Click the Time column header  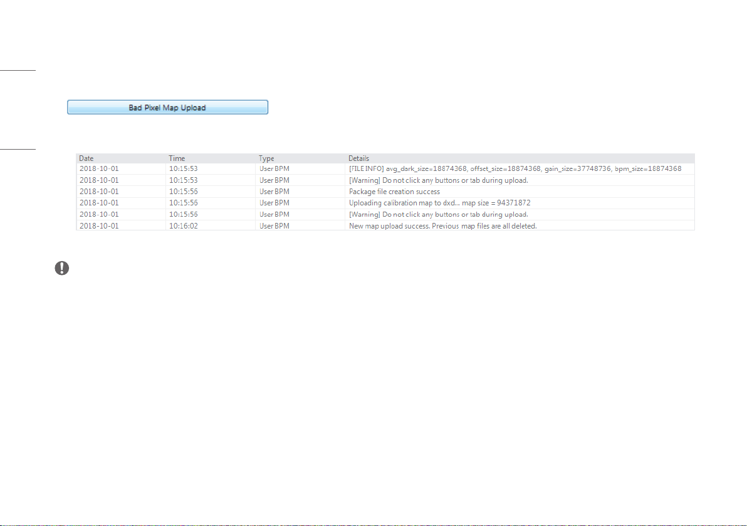[x=177, y=158]
